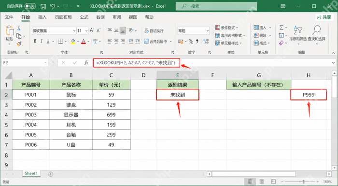
Task: Apply red font color A
Action: (84, 41)
